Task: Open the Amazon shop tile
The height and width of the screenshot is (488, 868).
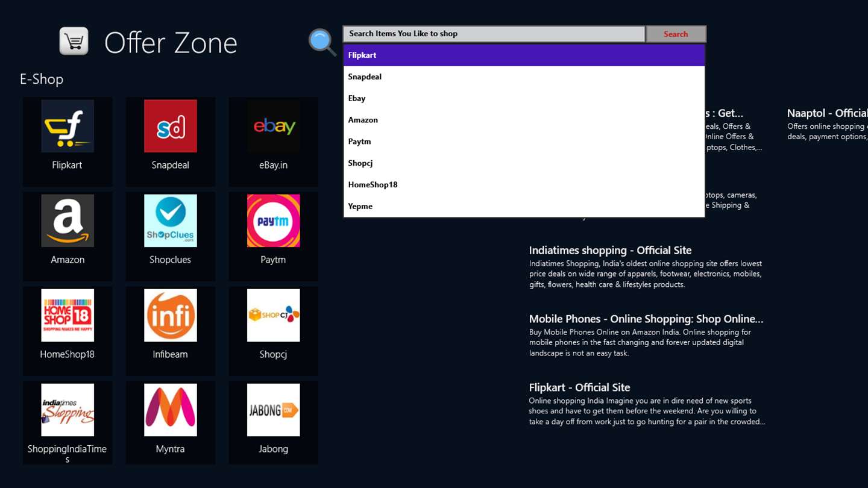Action: coord(68,236)
